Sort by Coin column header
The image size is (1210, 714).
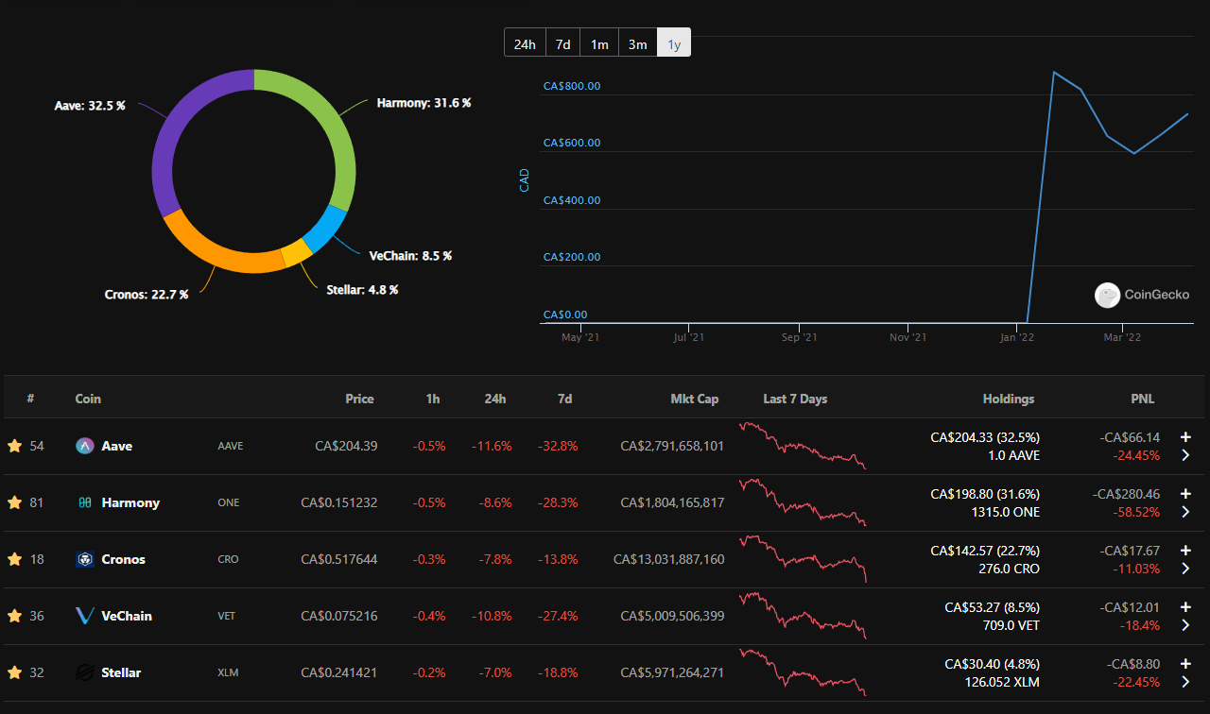pos(88,399)
